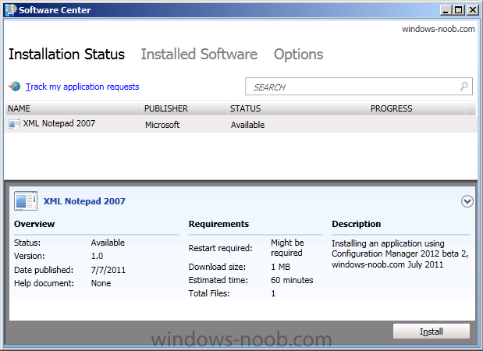Click the Estimated time value 60 minutes

pos(292,280)
